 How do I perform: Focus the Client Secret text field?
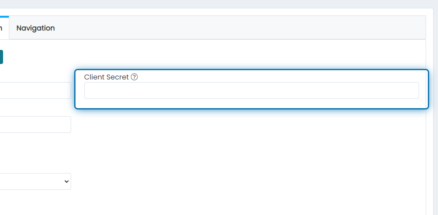[251, 91]
